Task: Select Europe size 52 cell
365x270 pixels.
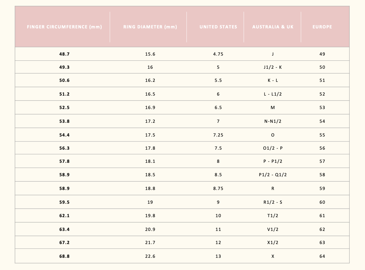Action: (322, 94)
